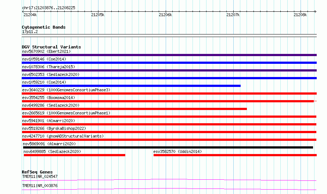Click the Cytogenetic Bands track title
The image size is (327, 194).
pos(44,27)
